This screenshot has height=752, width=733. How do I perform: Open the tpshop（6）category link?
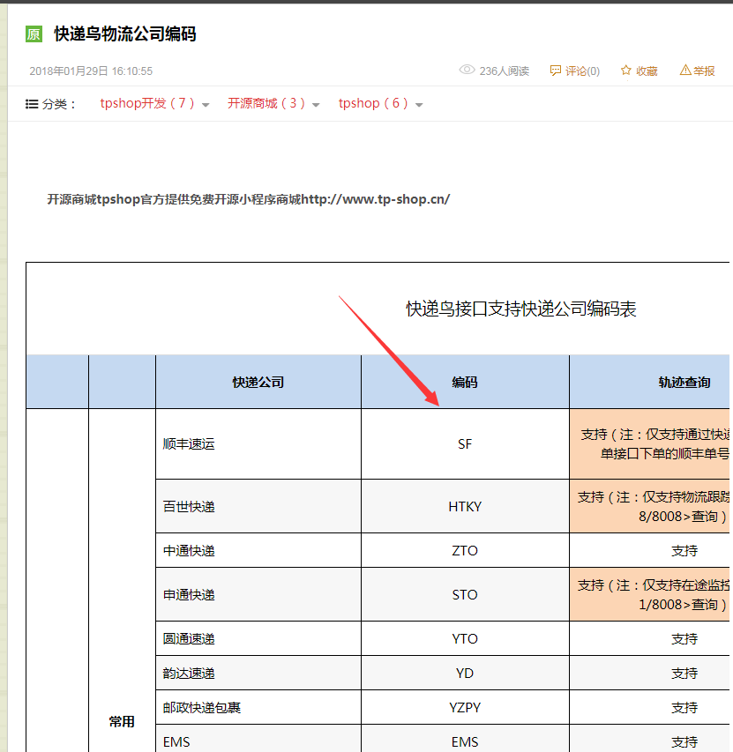click(373, 104)
